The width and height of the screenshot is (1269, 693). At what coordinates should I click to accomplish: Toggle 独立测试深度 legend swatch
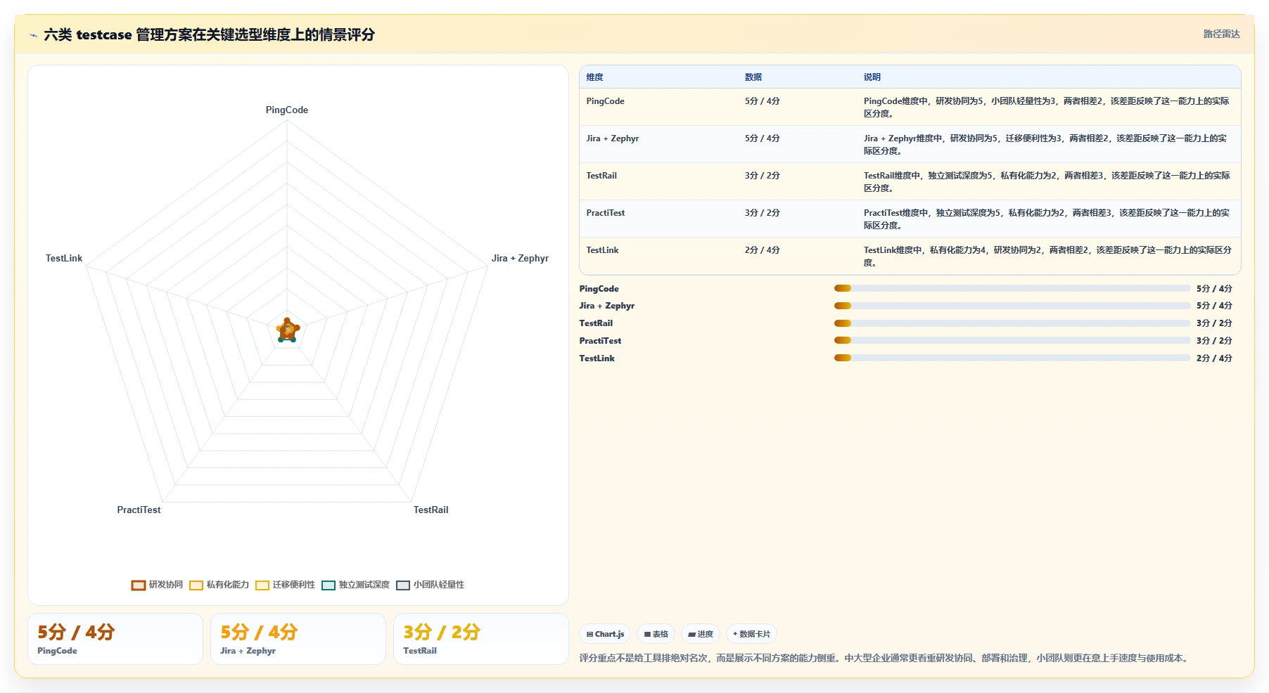[x=329, y=585]
